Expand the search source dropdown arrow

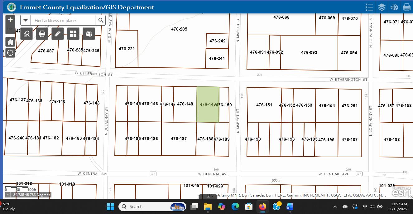click(x=25, y=20)
